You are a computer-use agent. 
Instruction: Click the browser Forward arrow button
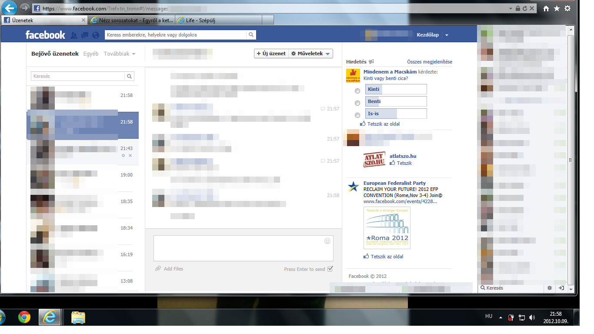point(24,8)
